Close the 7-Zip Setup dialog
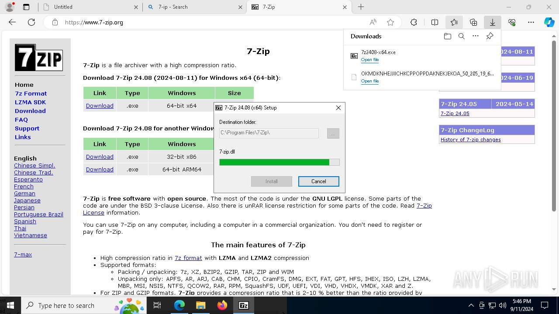Screen dimensions: 559x314 338,108
